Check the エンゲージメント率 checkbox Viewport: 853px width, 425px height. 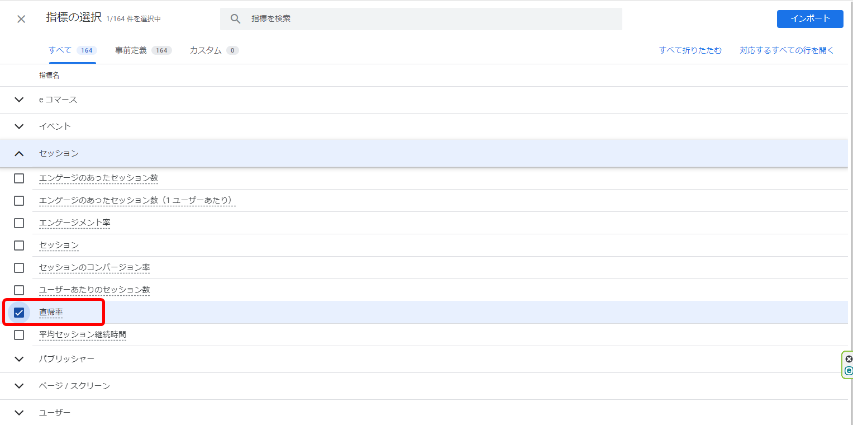[x=19, y=223]
